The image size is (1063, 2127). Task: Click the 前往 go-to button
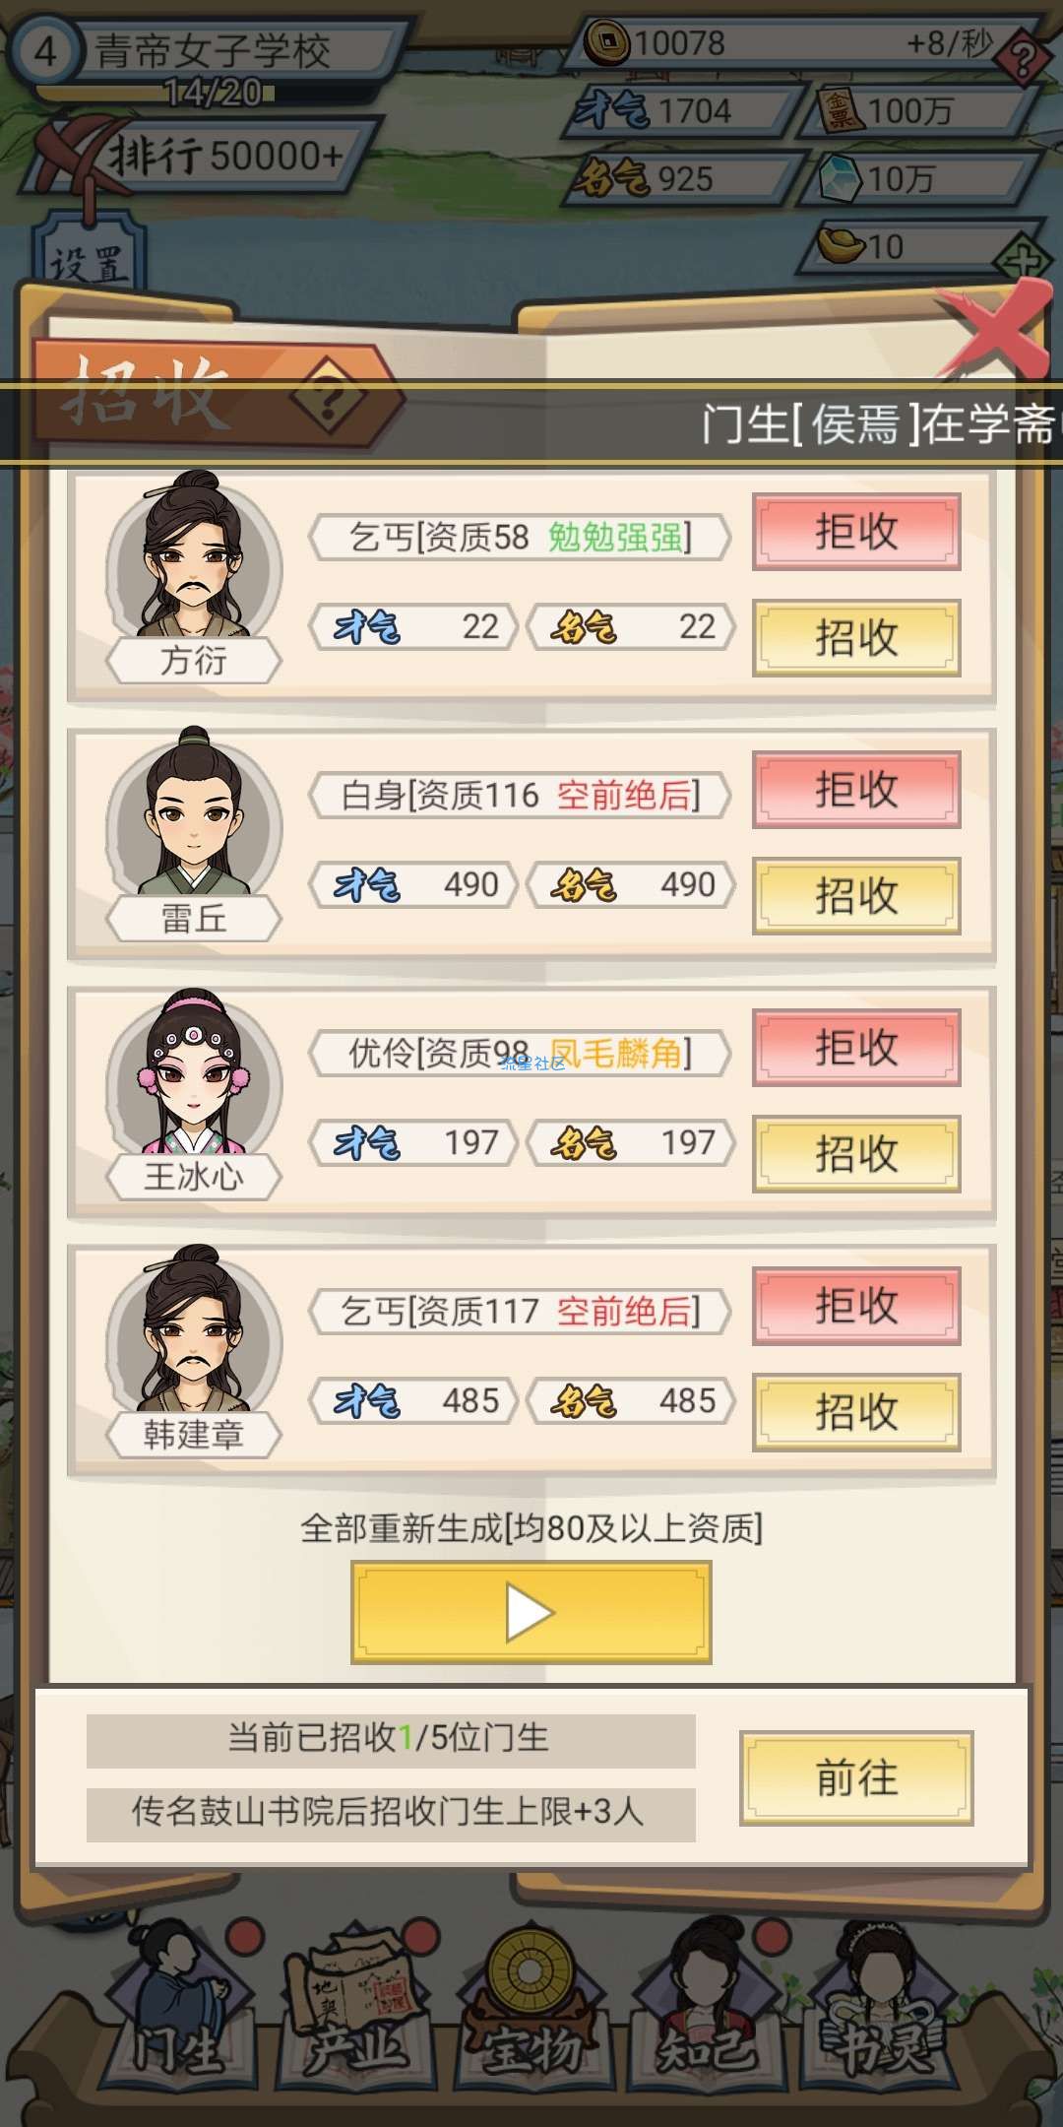click(x=856, y=1778)
